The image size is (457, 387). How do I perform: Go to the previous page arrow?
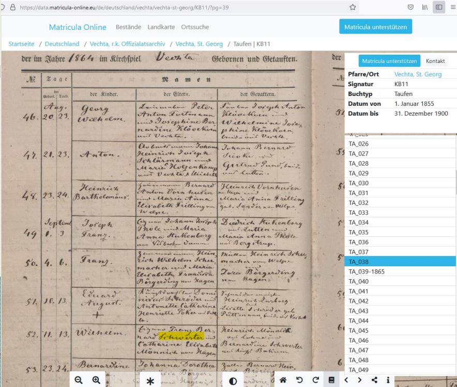[x=346, y=380]
